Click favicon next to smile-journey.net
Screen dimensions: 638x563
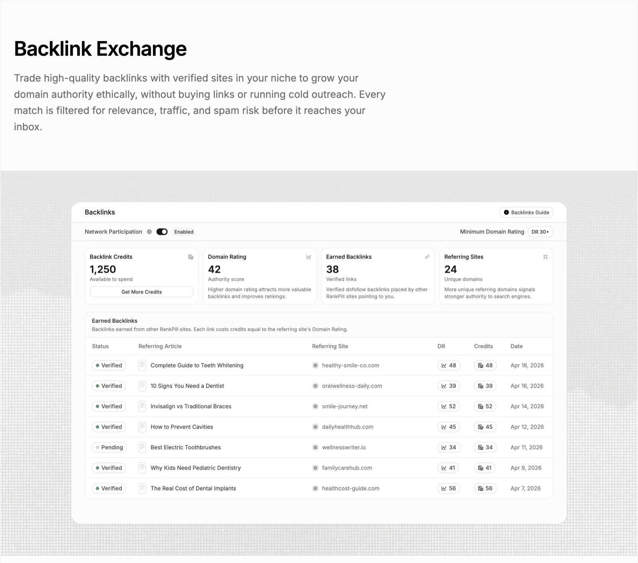point(315,406)
